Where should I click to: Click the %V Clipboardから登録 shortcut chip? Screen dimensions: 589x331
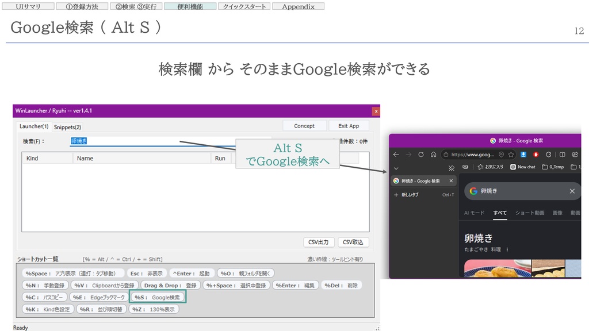point(105,286)
